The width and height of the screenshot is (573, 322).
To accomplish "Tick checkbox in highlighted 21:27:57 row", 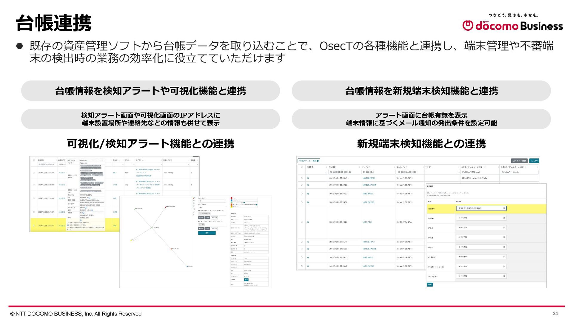I will [34, 226].
